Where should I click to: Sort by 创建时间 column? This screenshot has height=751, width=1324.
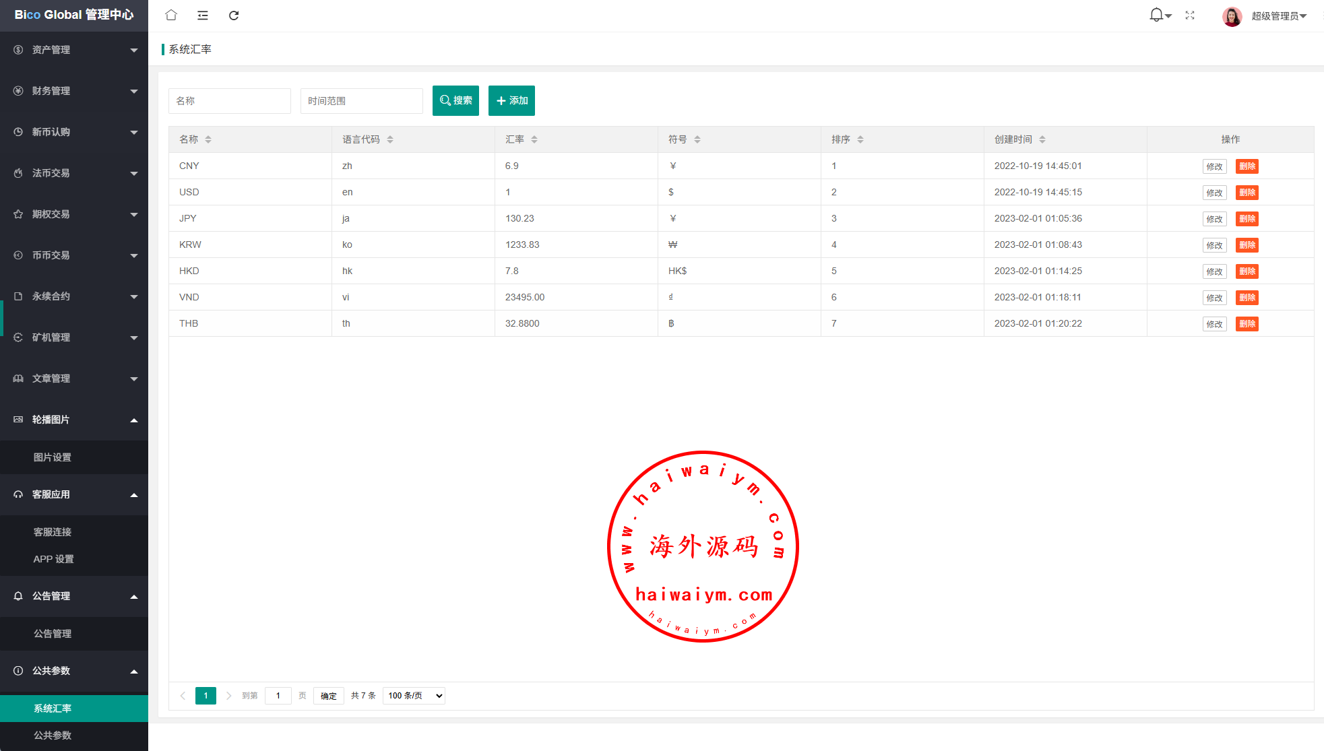1042,139
